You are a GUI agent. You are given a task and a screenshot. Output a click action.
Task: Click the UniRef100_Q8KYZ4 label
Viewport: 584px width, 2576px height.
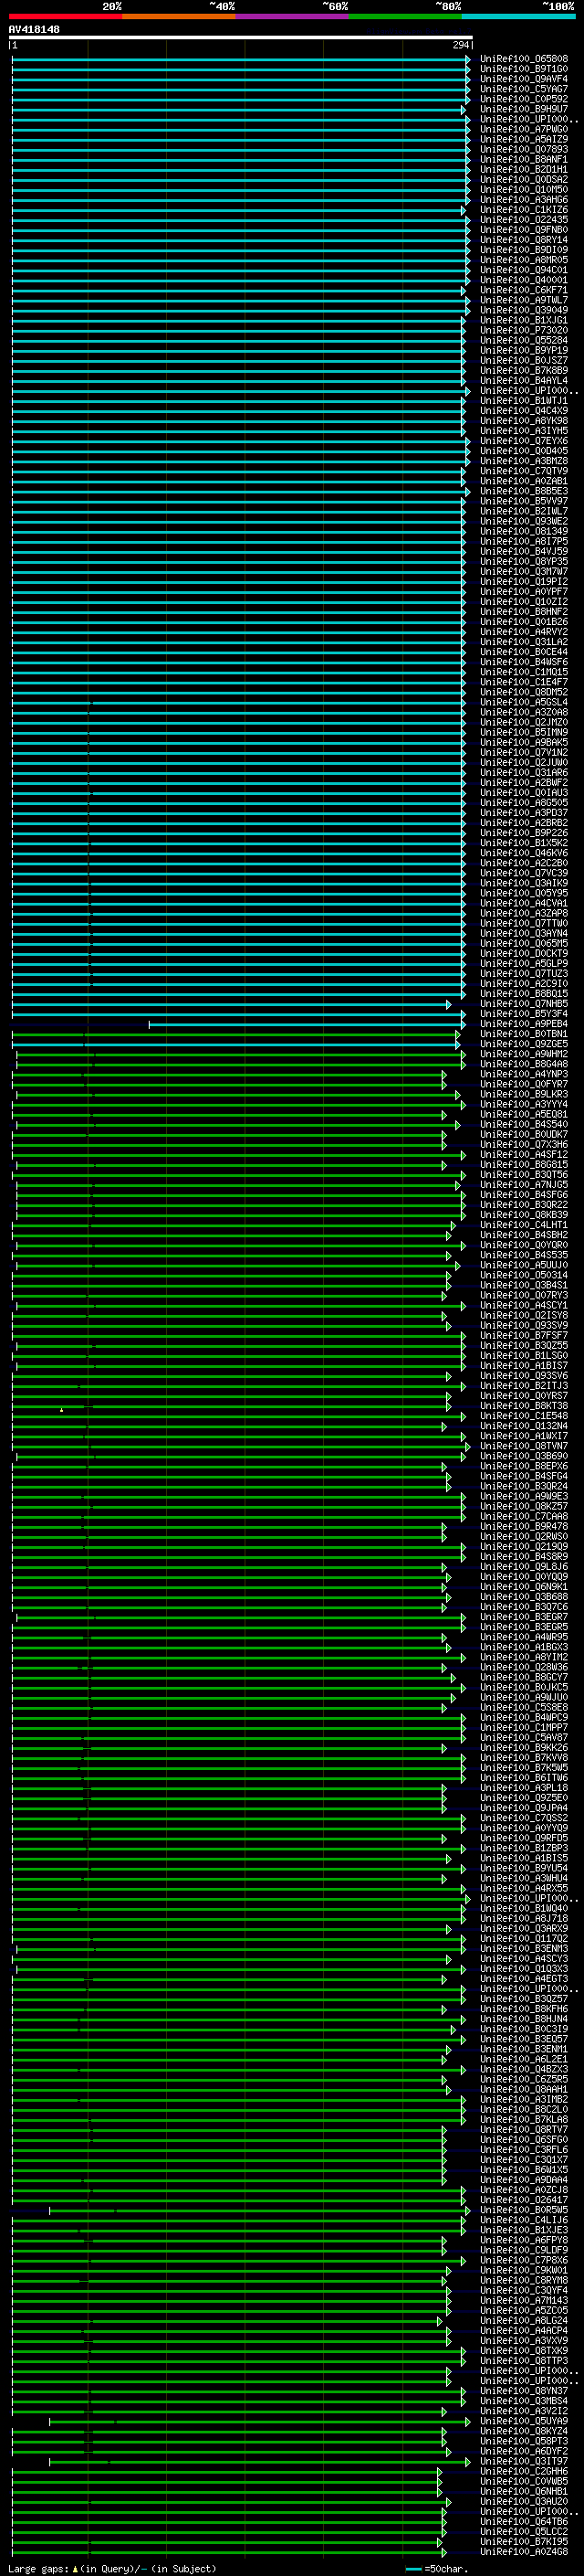[x=523, y=2431]
